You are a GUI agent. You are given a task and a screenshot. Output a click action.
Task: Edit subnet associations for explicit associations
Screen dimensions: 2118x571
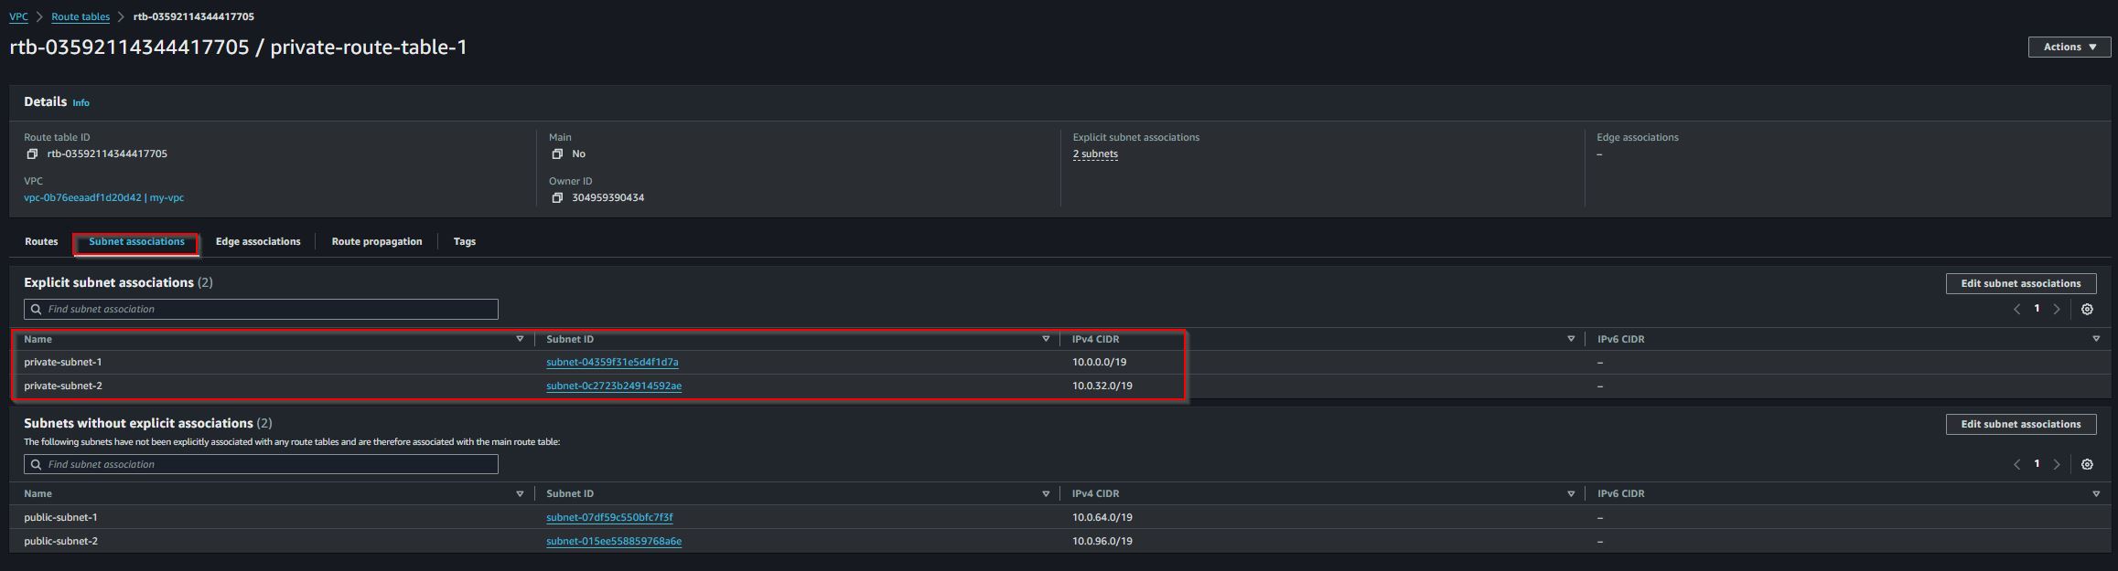[2021, 283]
